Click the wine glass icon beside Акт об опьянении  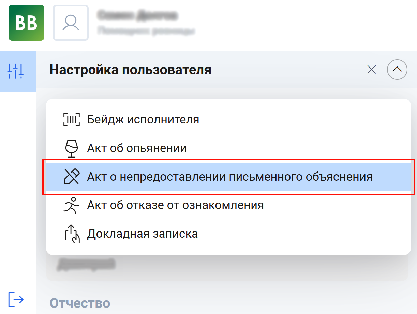[x=72, y=148]
